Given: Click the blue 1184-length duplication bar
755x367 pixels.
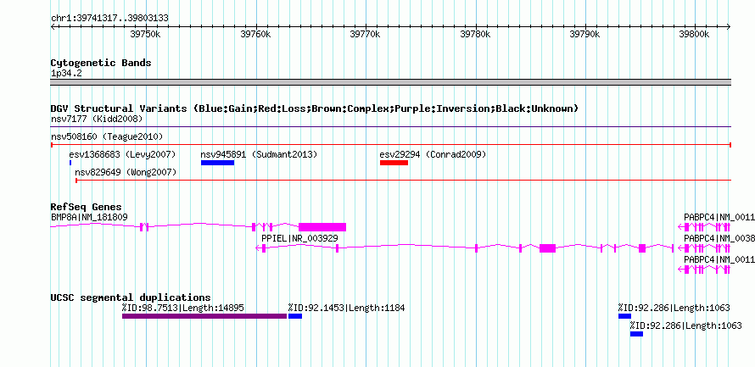Looking at the screenshot, I should 295,316.
